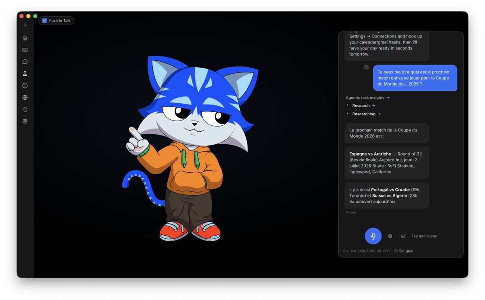The width and height of the screenshot is (485, 300).
Task: Click the '4m ago' timestamp
Action: [351, 212]
